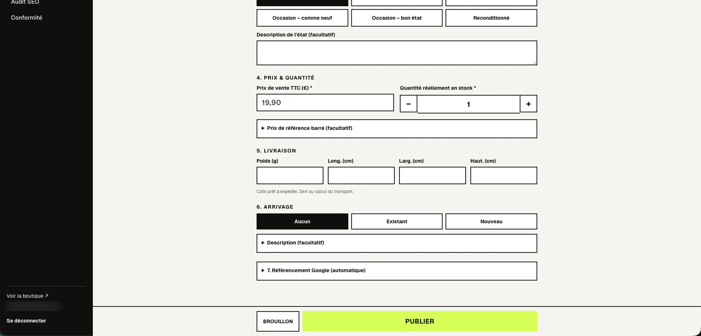The width and height of the screenshot is (701, 336).
Task: Click the 'Colis prêt à expédier' hint text
Action: point(305,192)
